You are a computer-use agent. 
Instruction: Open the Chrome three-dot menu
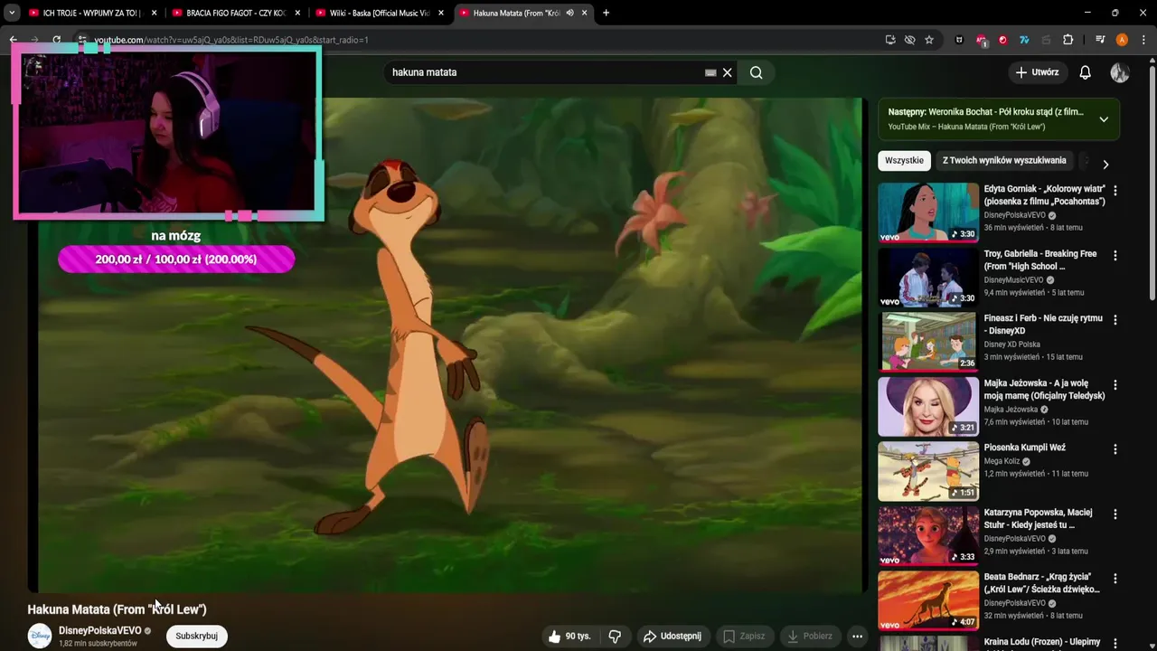click(x=1143, y=40)
